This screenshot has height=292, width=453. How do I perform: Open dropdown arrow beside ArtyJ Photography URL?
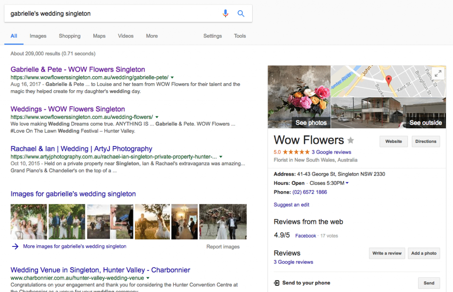click(x=221, y=157)
